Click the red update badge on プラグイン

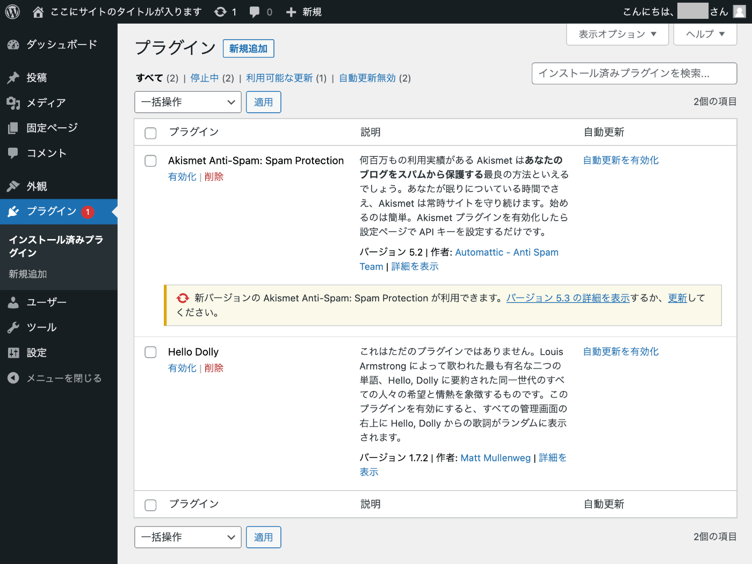pos(88,212)
